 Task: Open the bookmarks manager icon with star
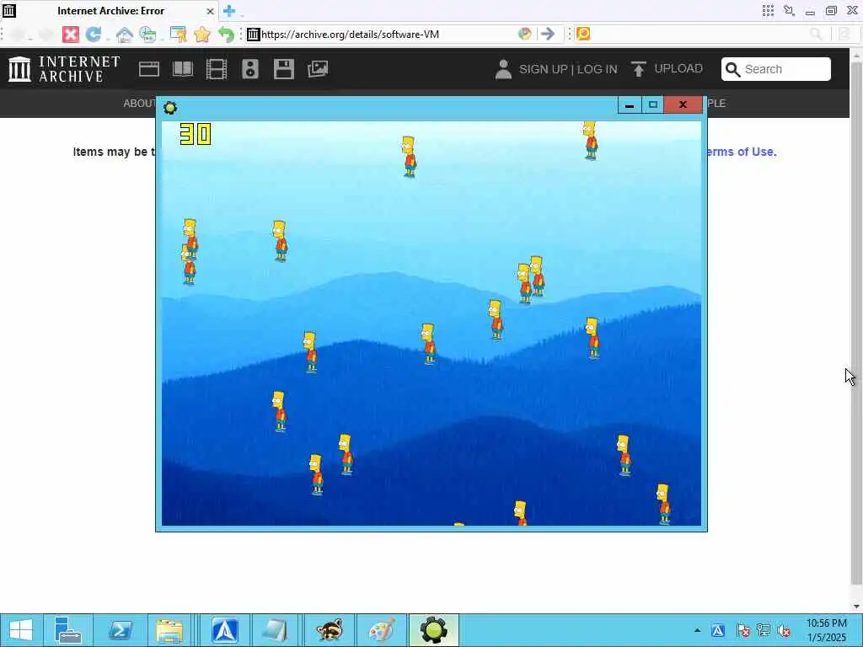(179, 35)
